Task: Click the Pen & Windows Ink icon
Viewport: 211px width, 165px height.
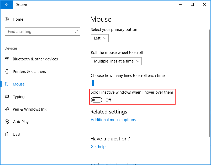Action: 7,109
